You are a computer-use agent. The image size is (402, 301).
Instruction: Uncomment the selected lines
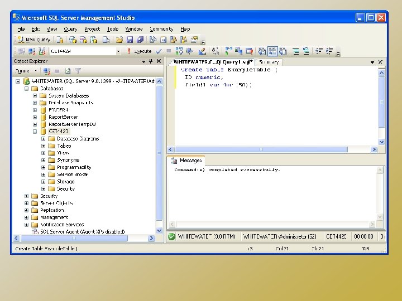tap(306, 51)
